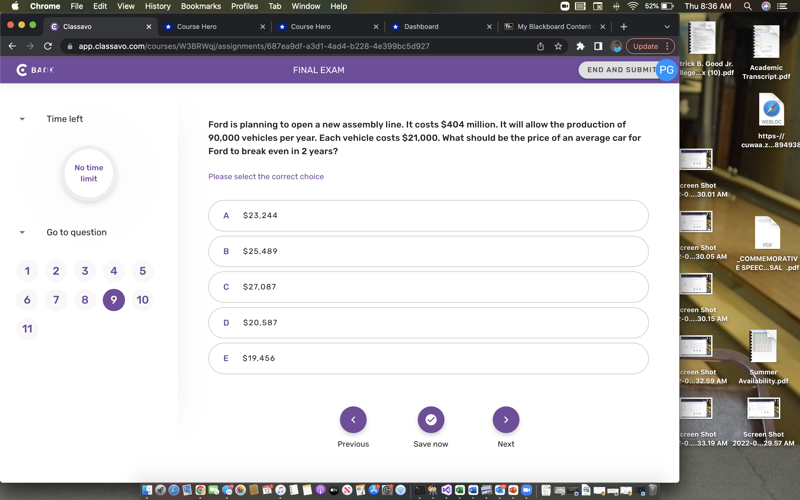
Task: Open the tab search dropdown chevron
Action: click(667, 26)
